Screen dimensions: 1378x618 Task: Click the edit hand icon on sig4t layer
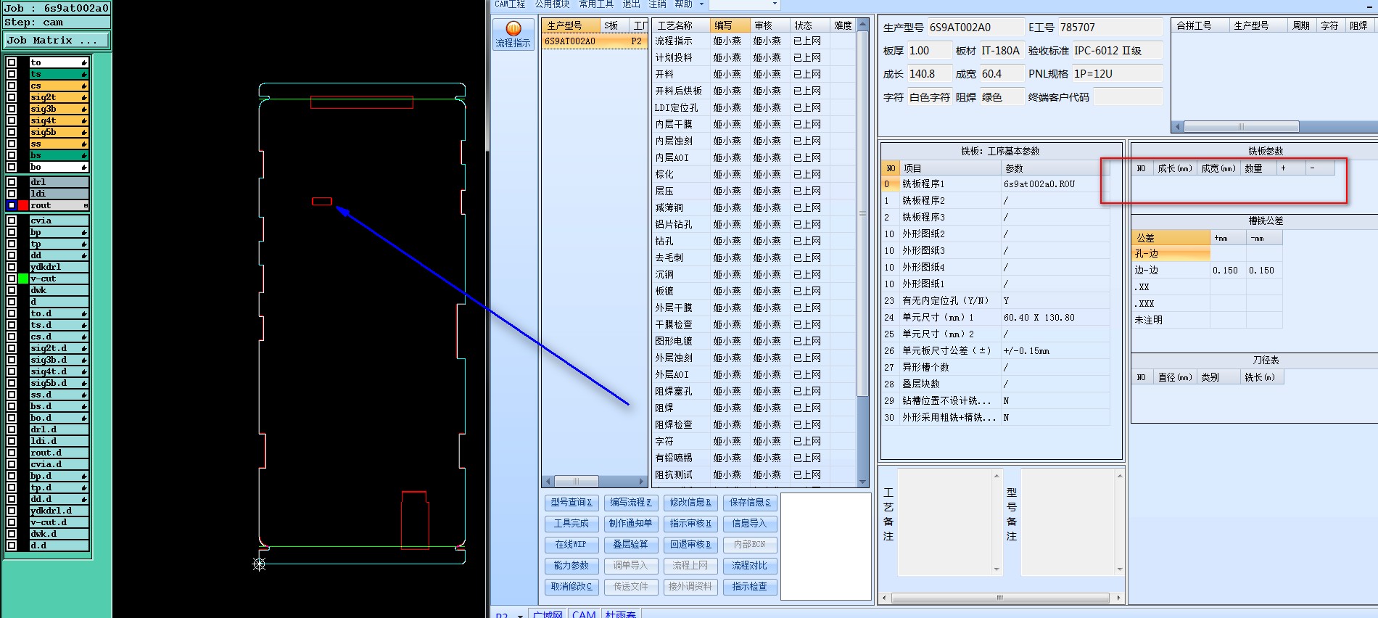(84, 120)
